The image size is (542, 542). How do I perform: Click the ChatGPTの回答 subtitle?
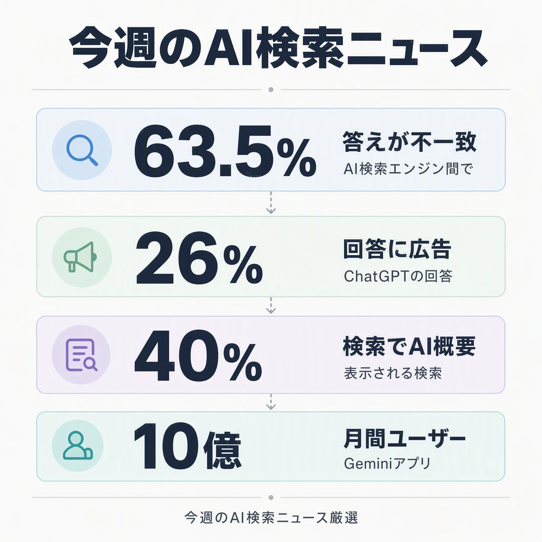(x=398, y=276)
